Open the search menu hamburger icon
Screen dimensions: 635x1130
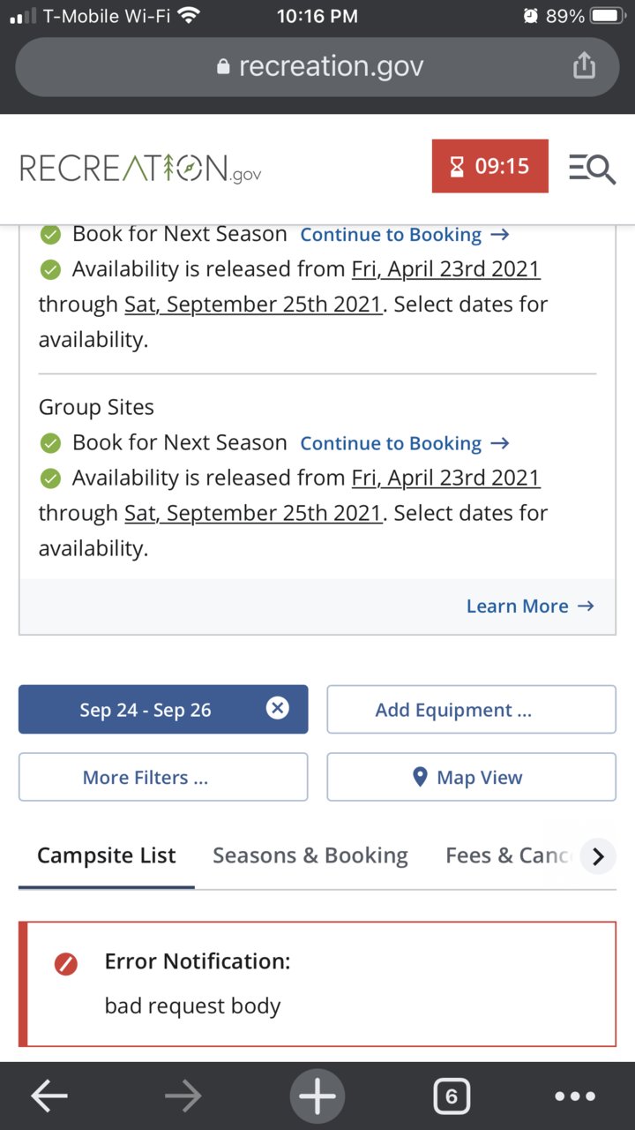[x=591, y=167]
